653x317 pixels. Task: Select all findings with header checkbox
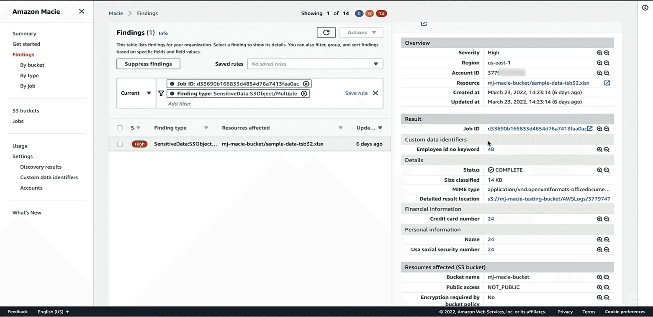click(120, 128)
